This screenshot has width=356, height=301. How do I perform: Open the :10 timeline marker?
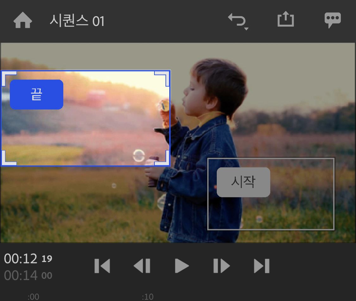[147, 297]
